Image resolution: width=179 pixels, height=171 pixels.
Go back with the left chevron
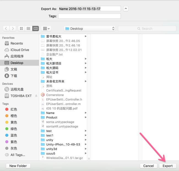(6, 29)
